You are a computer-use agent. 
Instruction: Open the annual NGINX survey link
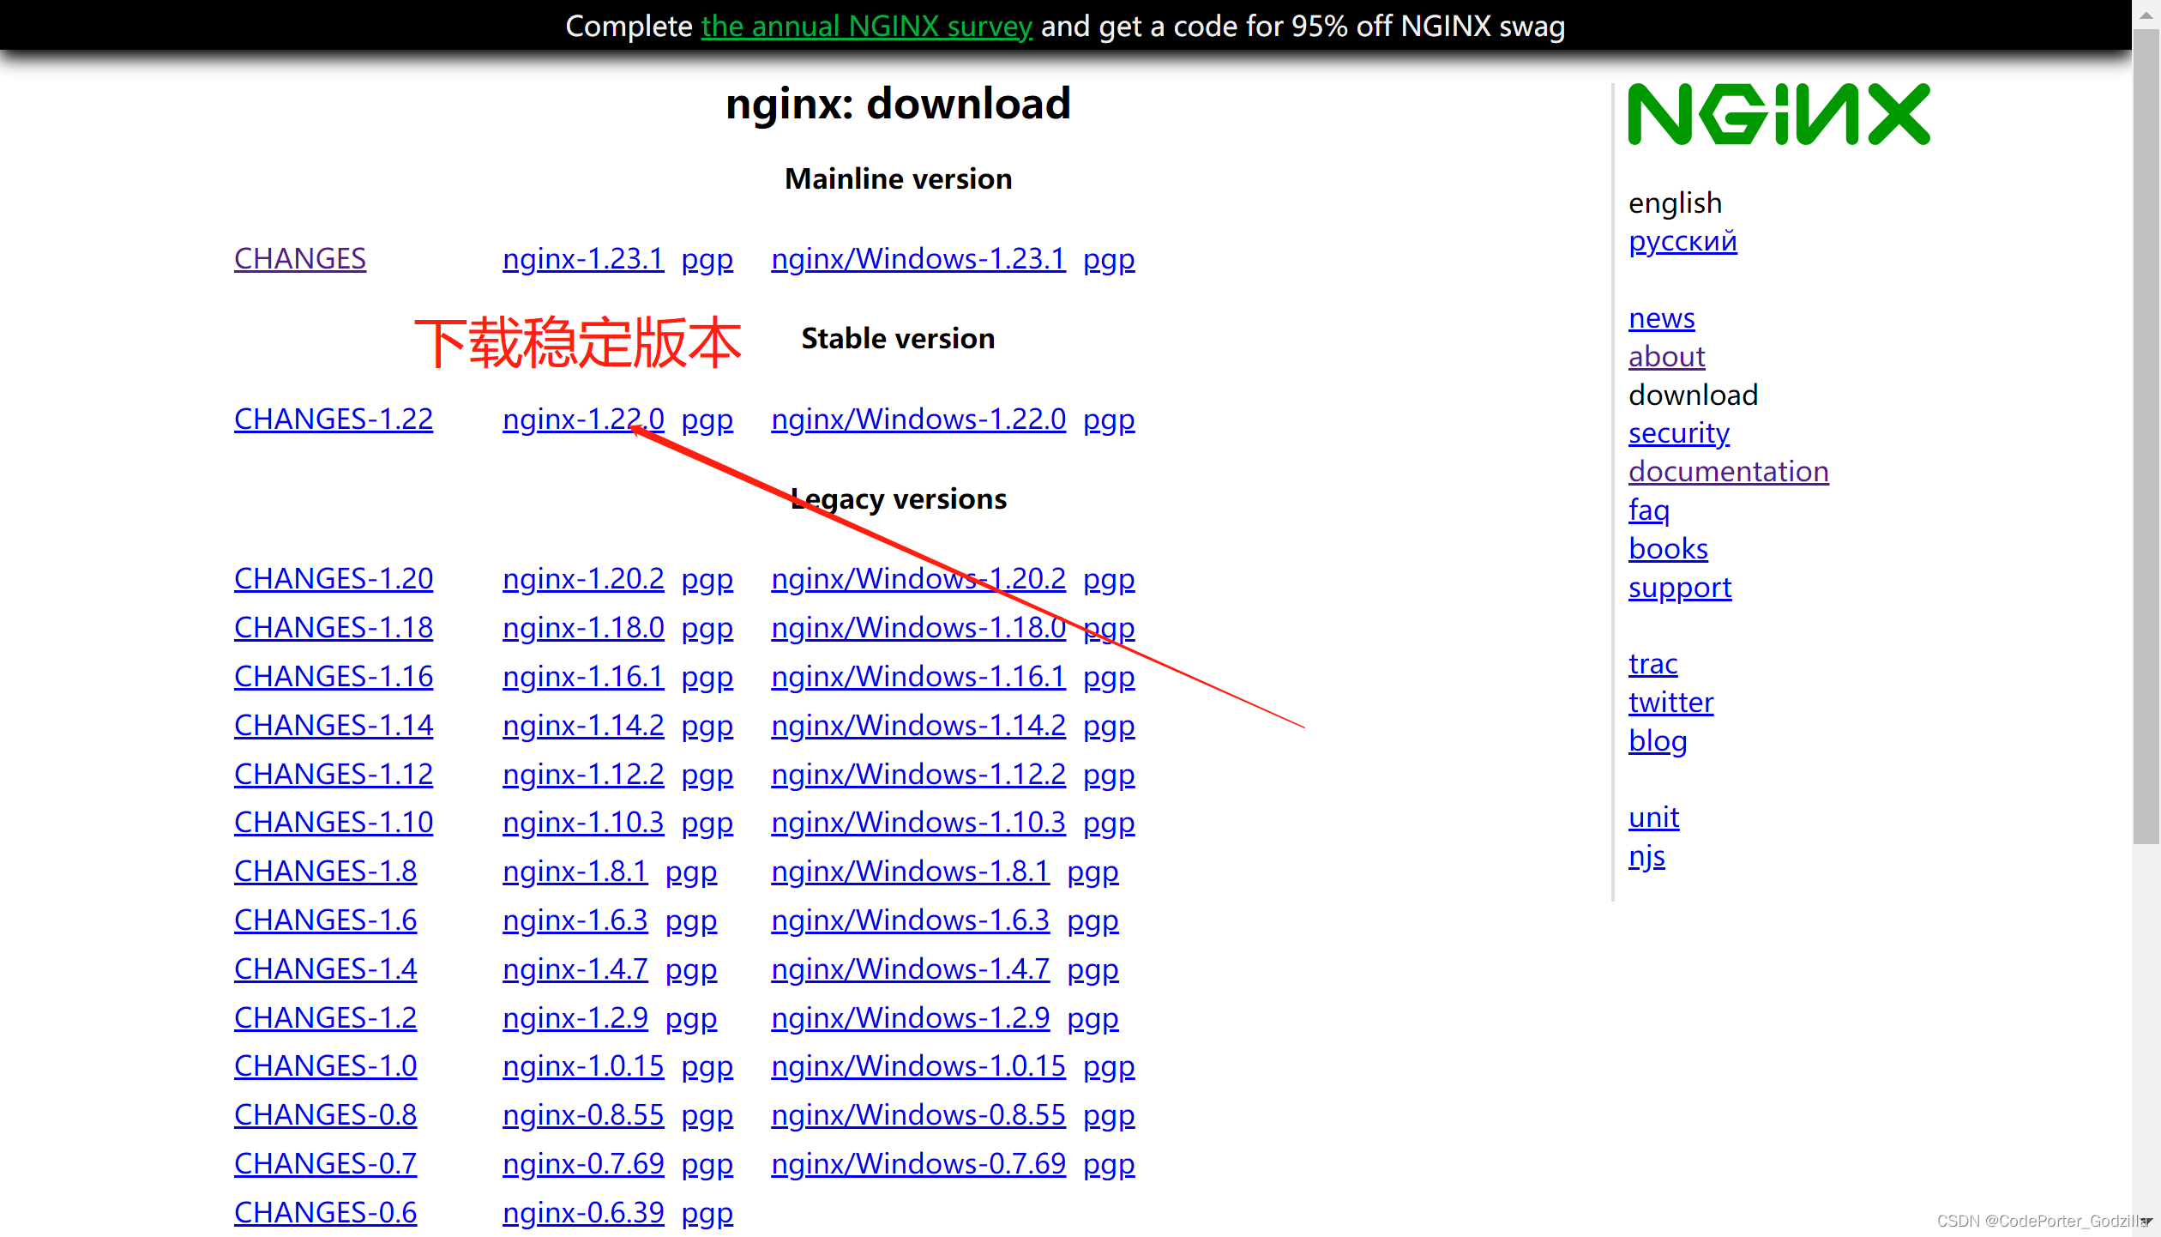pos(866,26)
